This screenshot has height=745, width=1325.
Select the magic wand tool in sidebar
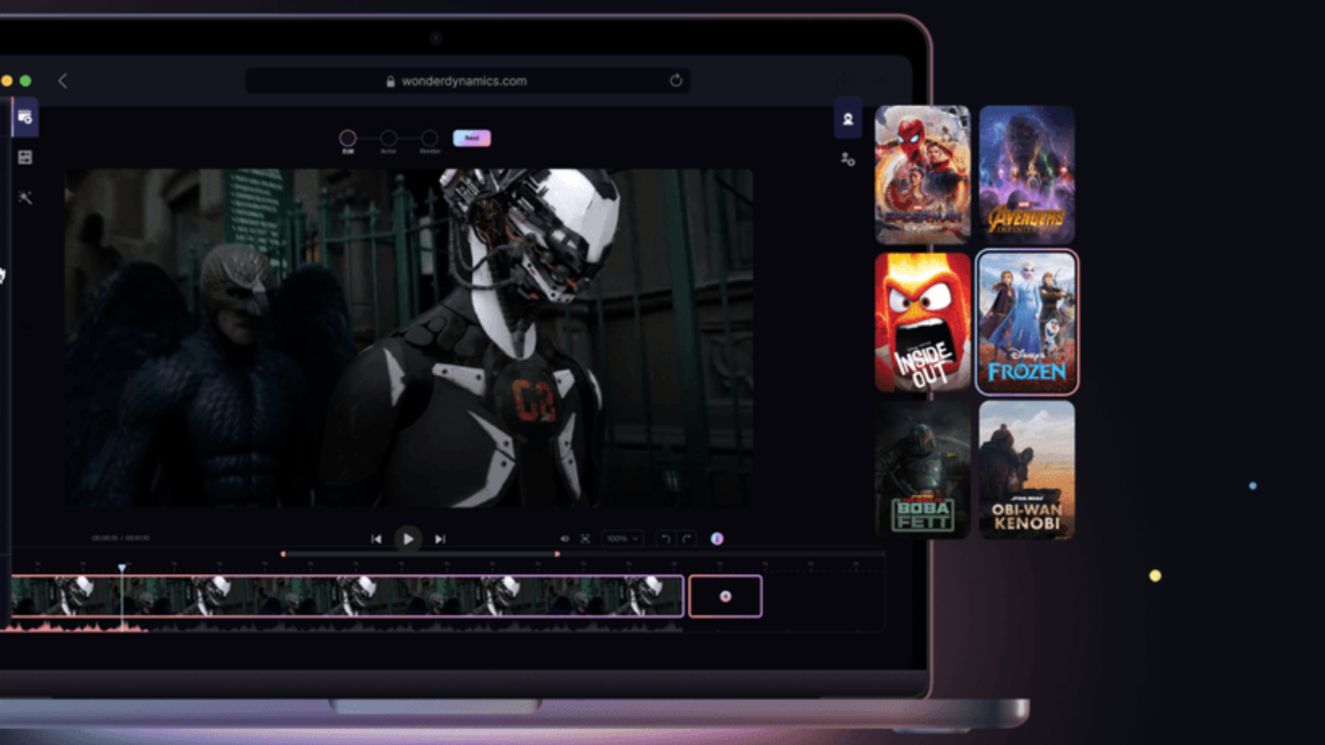pos(25,198)
